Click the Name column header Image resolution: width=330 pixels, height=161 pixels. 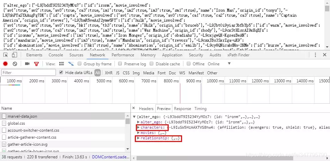[x=65, y=108]
